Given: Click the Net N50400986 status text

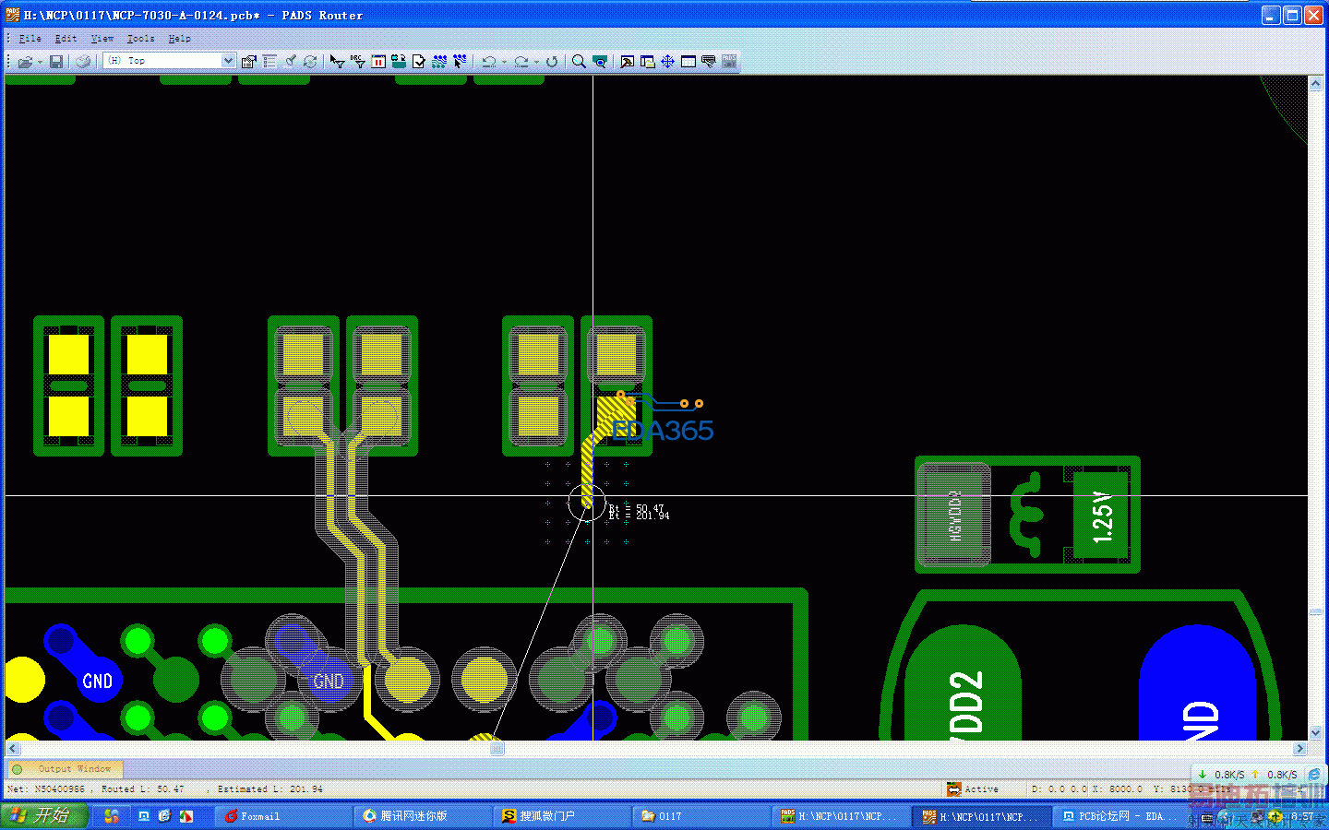Looking at the screenshot, I should [46, 789].
